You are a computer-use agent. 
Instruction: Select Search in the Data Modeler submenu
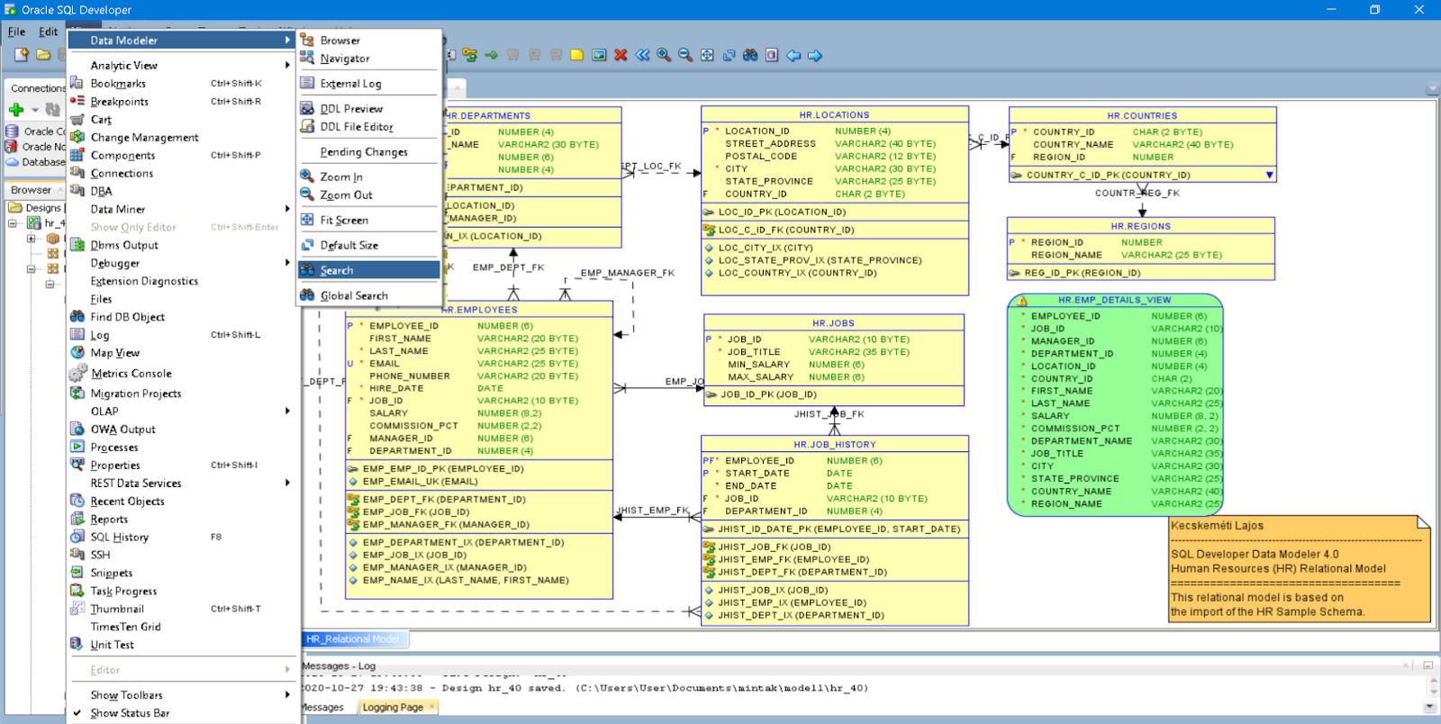tap(369, 270)
